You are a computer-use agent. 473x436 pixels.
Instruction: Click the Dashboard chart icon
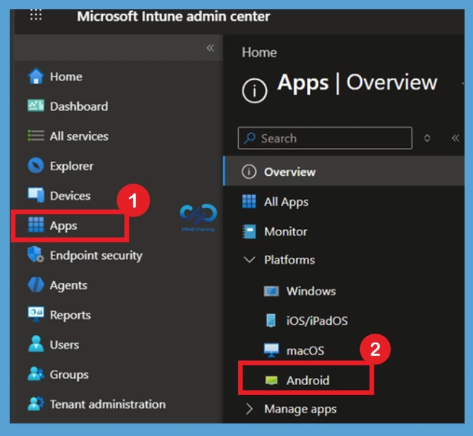[36, 106]
